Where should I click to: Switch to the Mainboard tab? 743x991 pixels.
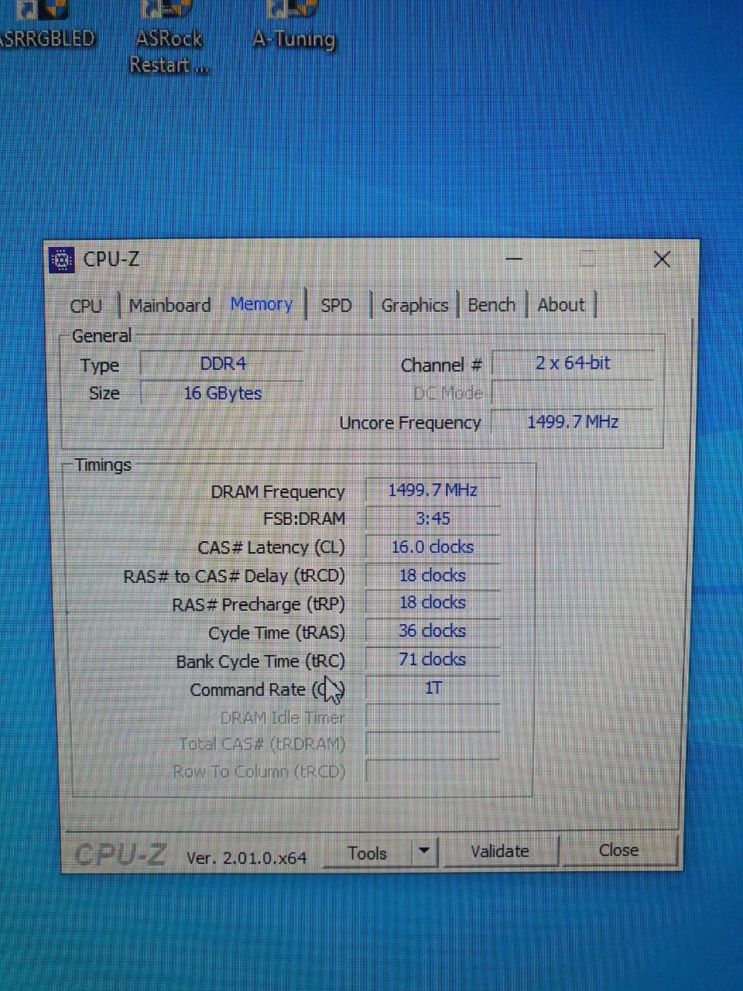click(x=169, y=306)
